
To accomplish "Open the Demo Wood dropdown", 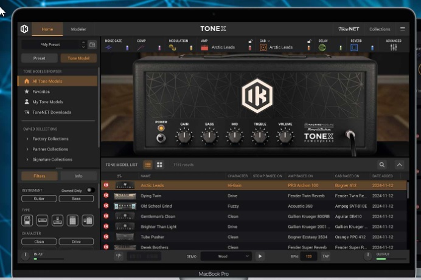I will tap(226, 256).
